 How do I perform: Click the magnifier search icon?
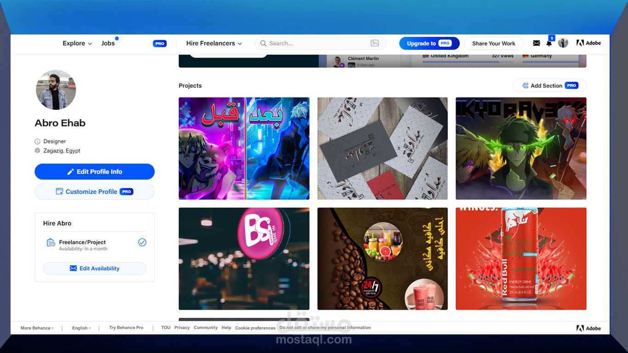point(263,43)
